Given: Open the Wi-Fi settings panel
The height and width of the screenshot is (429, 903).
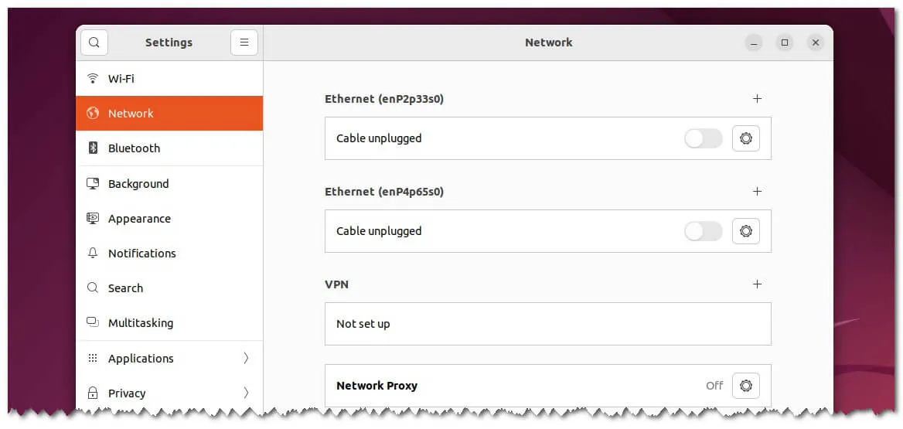Looking at the screenshot, I should (x=121, y=79).
